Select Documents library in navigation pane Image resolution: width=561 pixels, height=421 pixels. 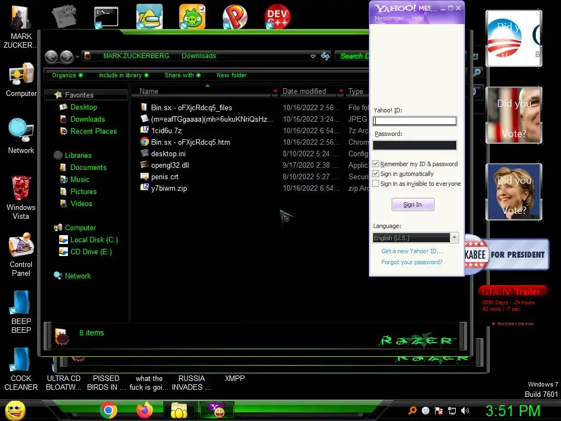point(88,167)
